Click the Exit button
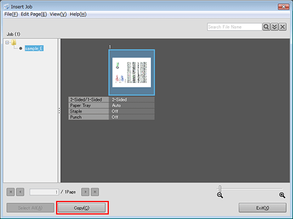This screenshot has height=219, width=293. 262,208
